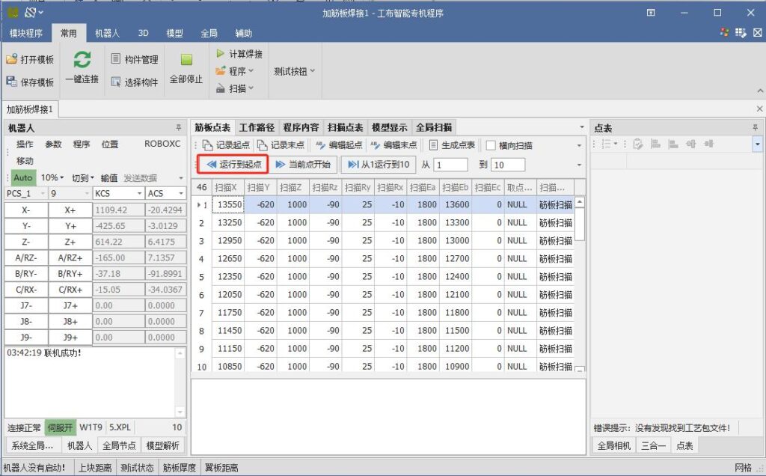Click the 选择构件 selection icon
This screenshot has height=476, width=766.
tap(116, 82)
